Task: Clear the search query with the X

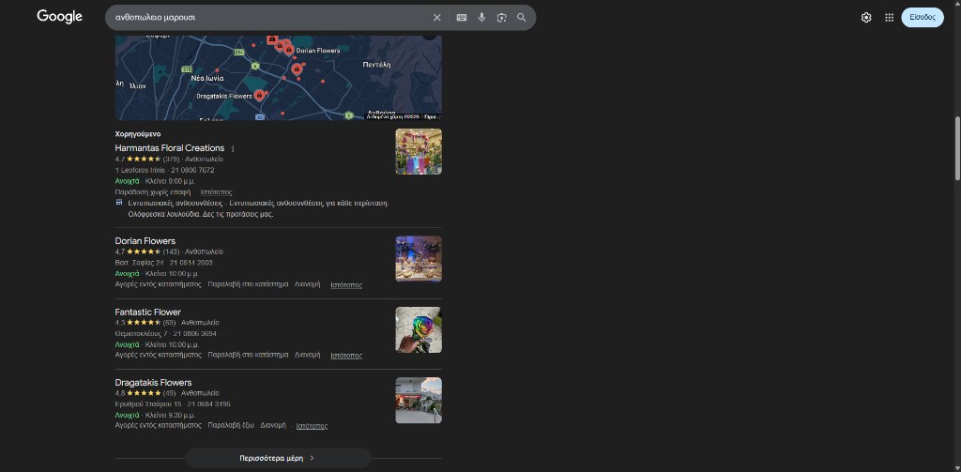Action: (x=437, y=18)
